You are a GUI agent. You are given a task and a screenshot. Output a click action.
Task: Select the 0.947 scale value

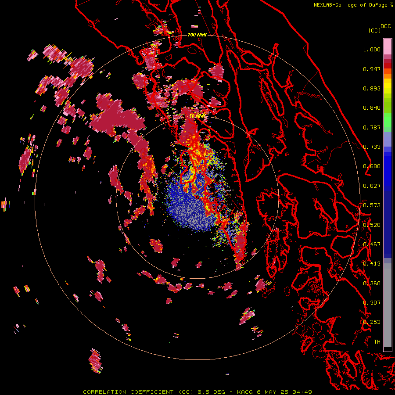(372, 69)
